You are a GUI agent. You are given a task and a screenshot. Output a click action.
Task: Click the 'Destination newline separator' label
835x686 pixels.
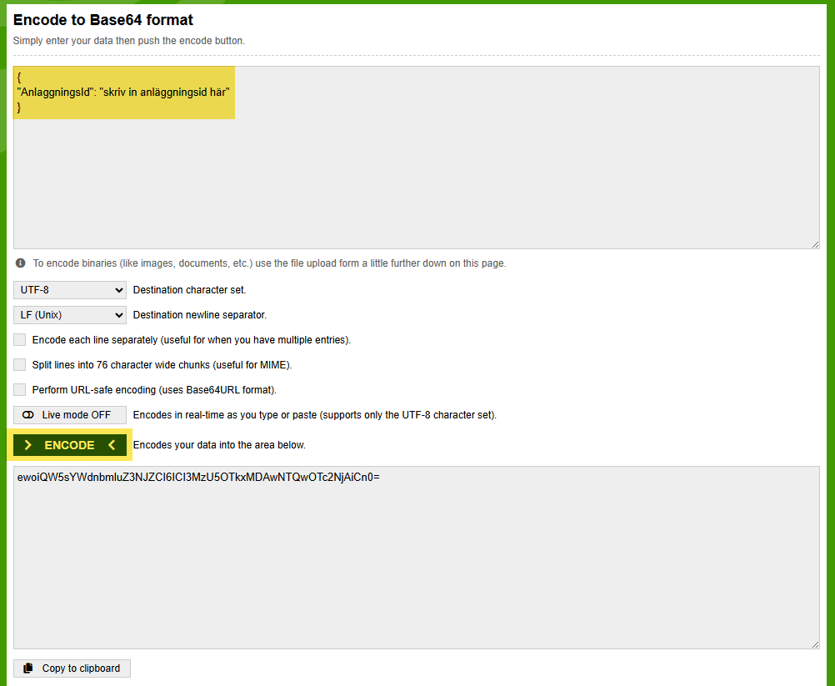click(199, 315)
